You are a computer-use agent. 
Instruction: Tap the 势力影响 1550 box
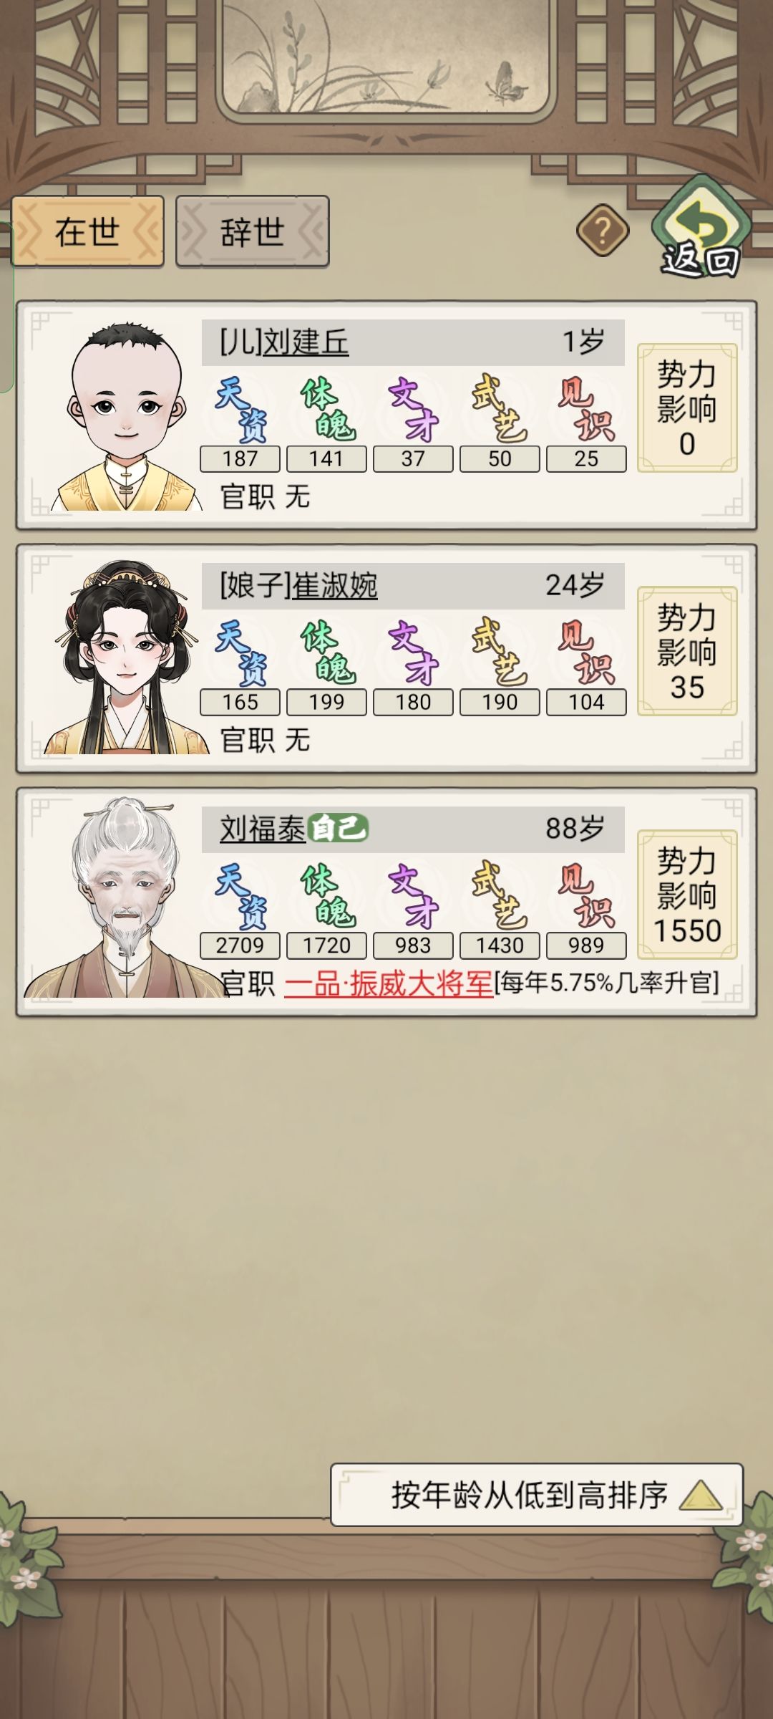(687, 895)
